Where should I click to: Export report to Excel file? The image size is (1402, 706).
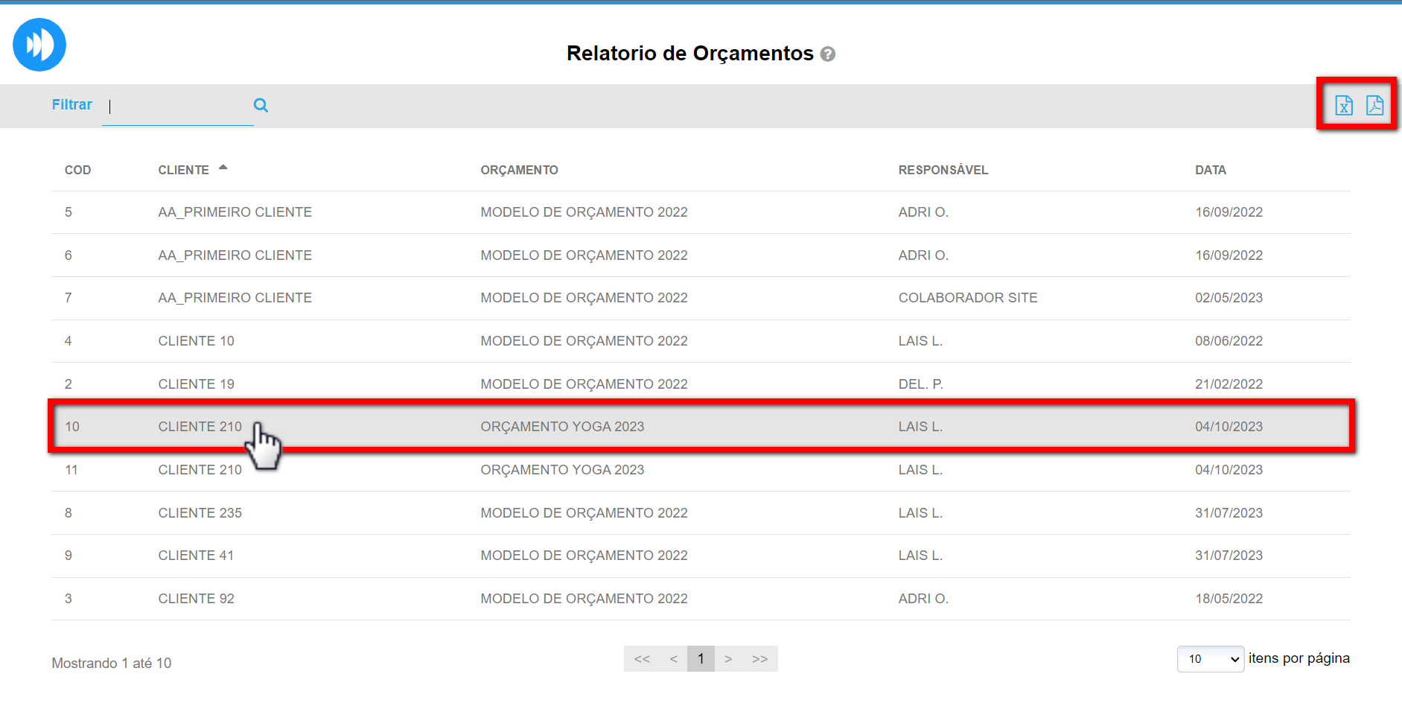pyautogui.click(x=1343, y=106)
